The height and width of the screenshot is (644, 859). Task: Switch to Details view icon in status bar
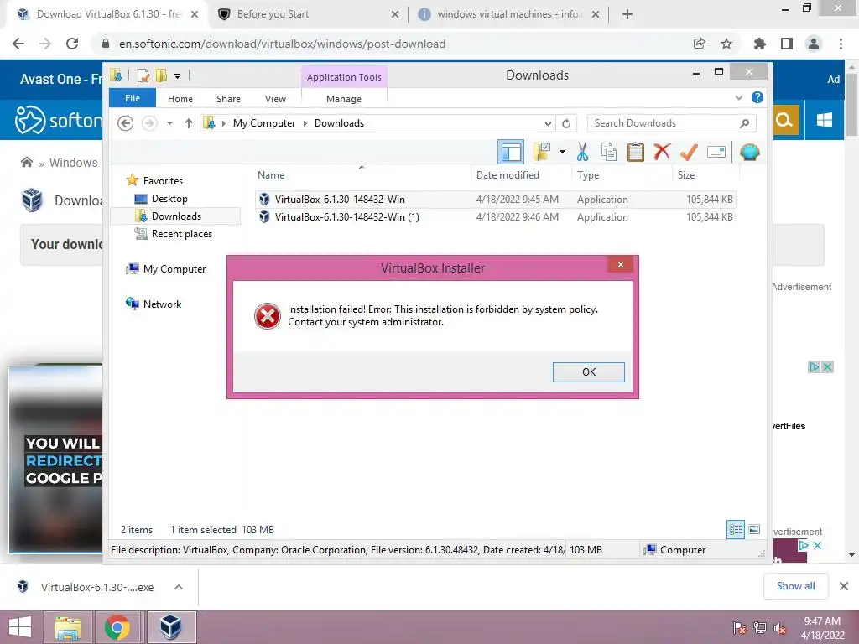(x=735, y=529)
